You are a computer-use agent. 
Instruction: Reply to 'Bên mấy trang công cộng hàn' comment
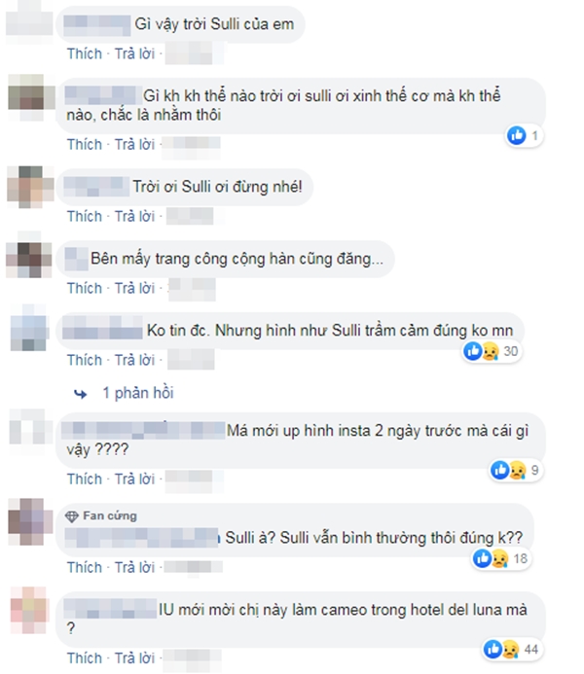pos(134,288)
